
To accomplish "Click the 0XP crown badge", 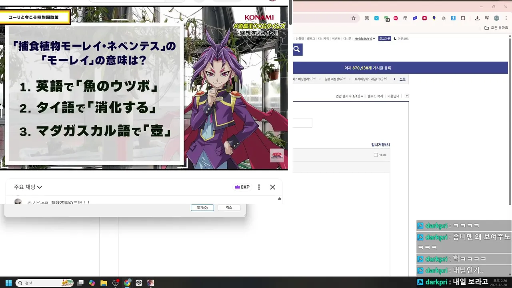I will click(x=242, y=187).
